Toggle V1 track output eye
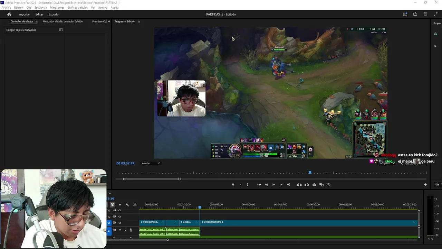442x249 pixels. pos(120,223)
